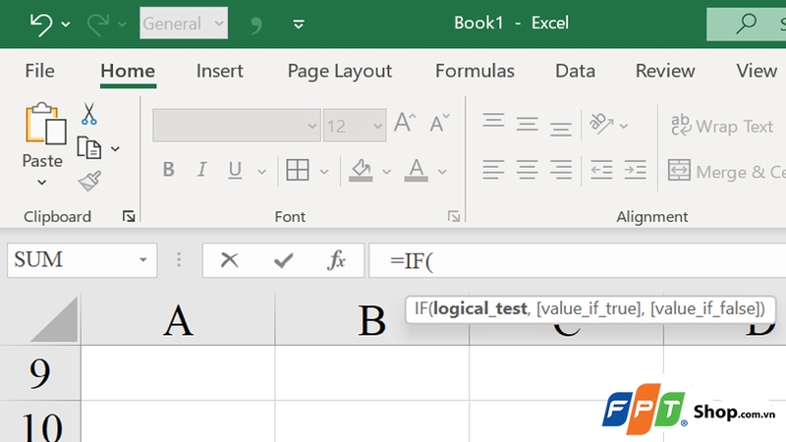Select the Home ribbon tab
This screenshot has width=786, height=442.
tap(128, 71)
